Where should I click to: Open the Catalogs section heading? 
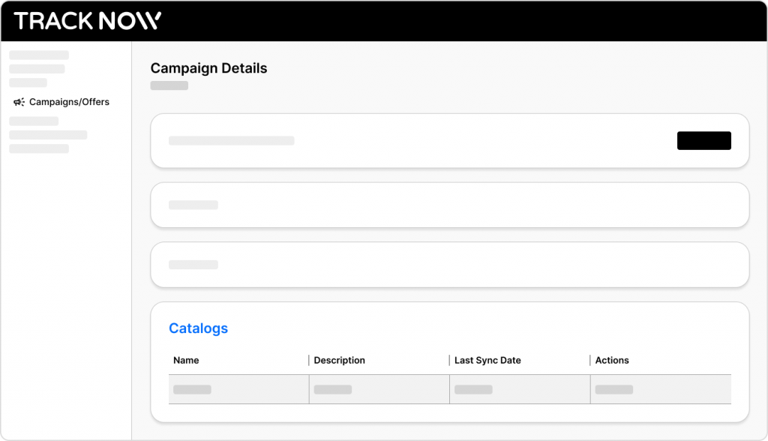pos(198,328)
